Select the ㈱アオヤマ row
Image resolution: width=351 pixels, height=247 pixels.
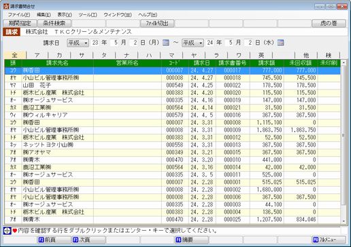[172, 153]
